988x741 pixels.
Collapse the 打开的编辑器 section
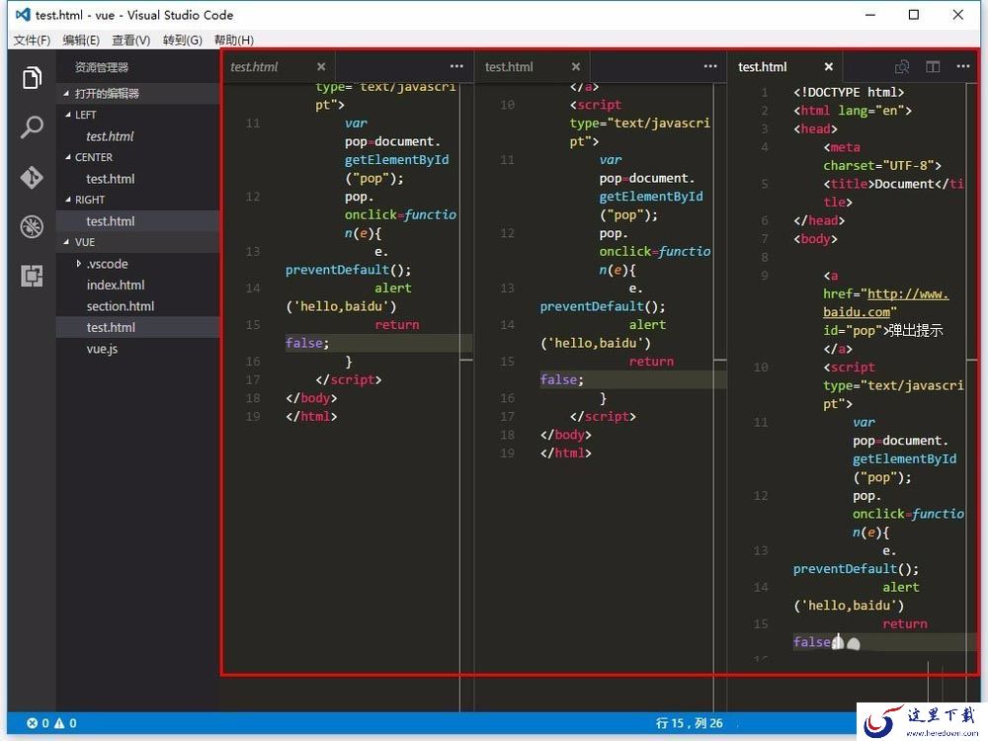(x=67, y=93)
